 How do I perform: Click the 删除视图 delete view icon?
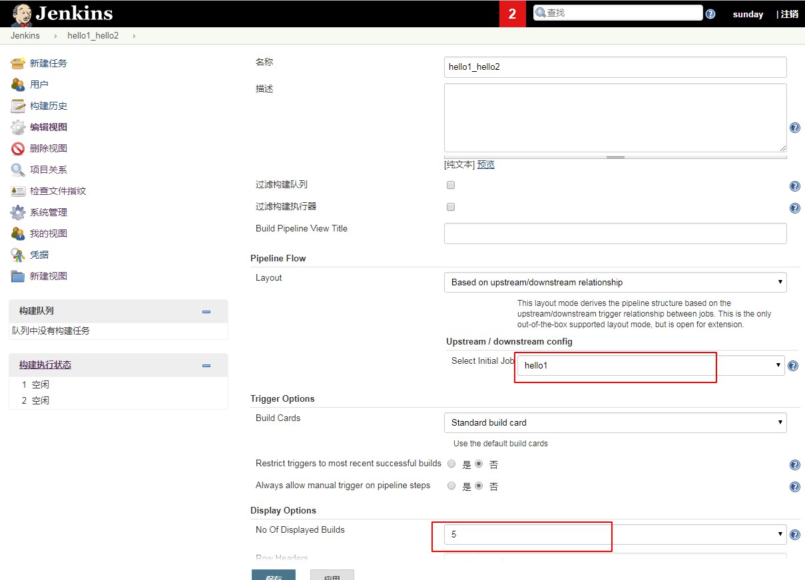tap(18, 148)
